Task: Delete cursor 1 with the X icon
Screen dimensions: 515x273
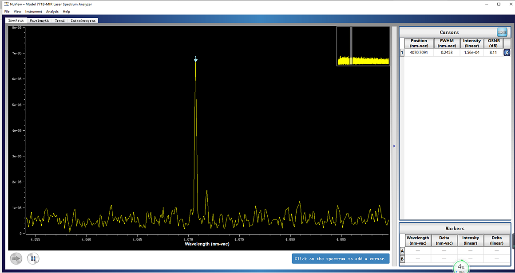Action: (507, 53)
